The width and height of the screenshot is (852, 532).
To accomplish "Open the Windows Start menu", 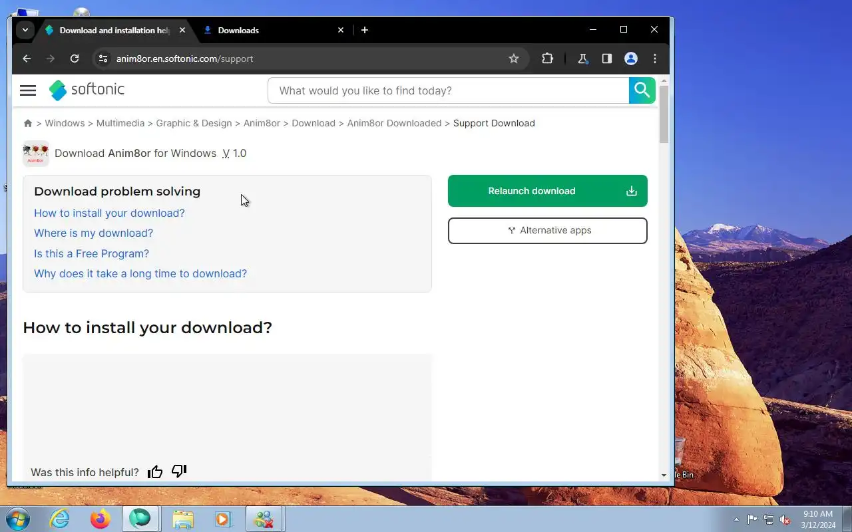I will click(x=18, y=519).
